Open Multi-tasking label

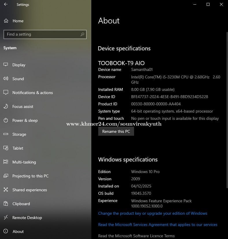tap(24, 162)
